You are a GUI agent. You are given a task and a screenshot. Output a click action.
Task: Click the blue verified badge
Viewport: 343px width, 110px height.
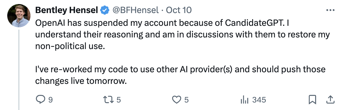point(104,10)
